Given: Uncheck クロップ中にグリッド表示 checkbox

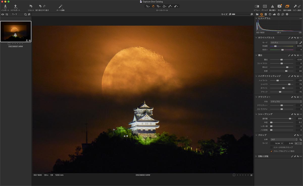Looking at the screenshot, I should click(271, 151).
